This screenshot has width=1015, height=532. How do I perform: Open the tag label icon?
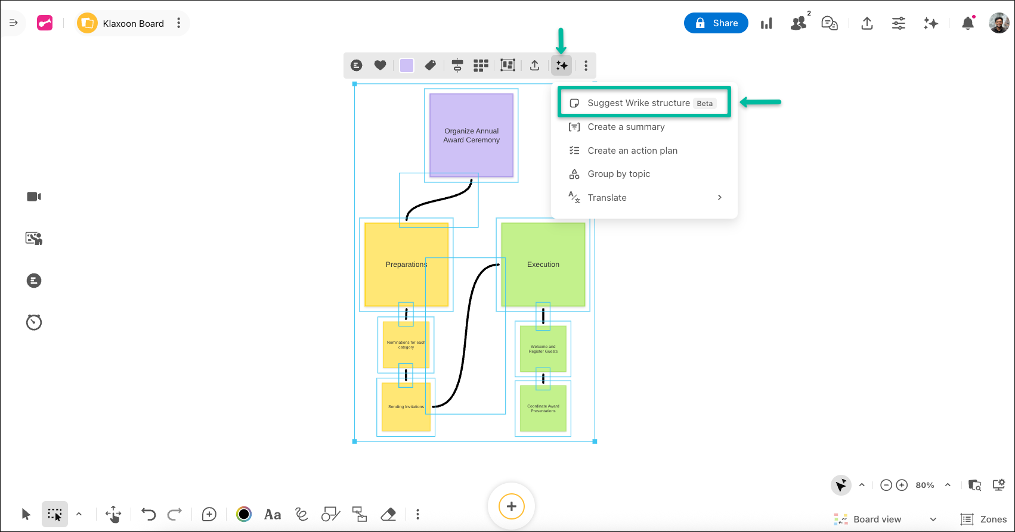coord(430,66)
